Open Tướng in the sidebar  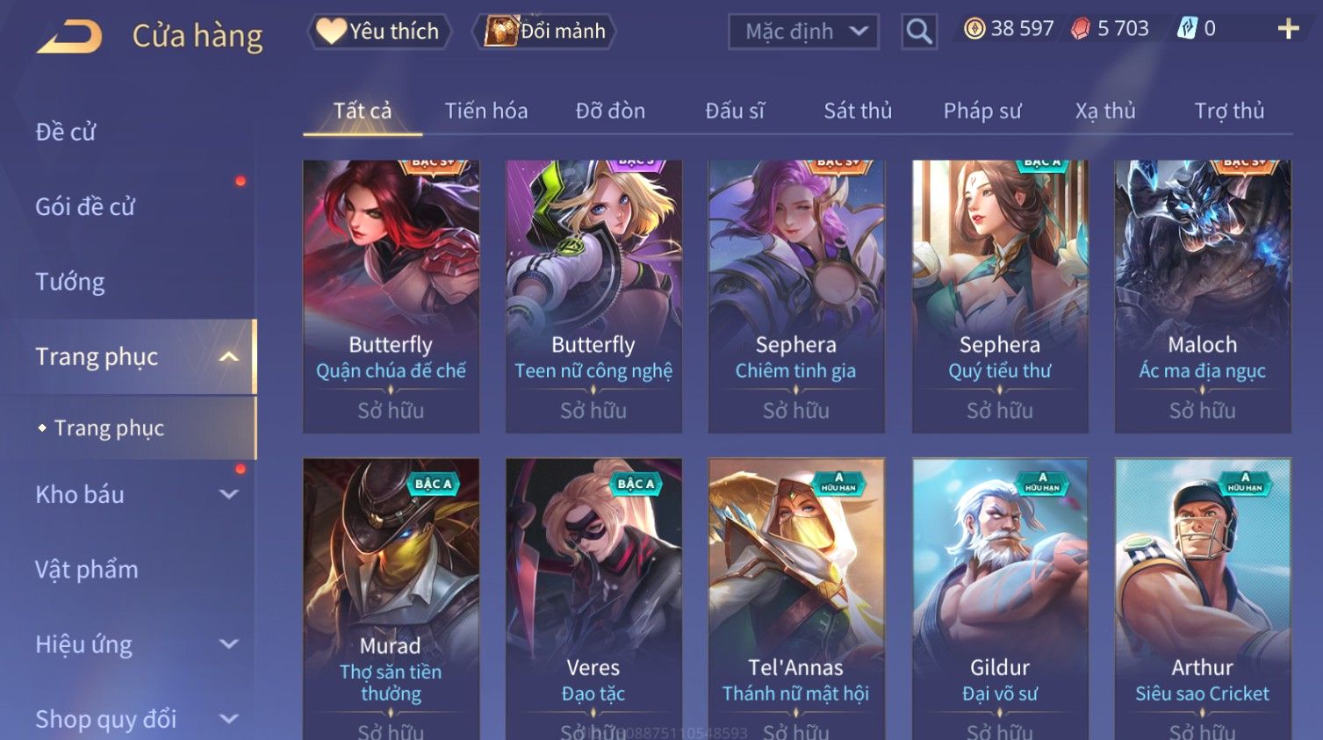coord(70,282)
